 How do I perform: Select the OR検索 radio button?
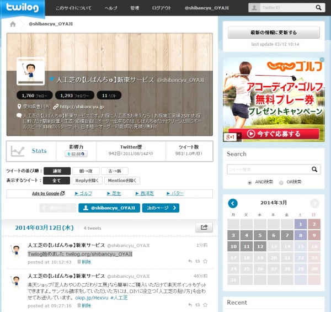point(281,183)
